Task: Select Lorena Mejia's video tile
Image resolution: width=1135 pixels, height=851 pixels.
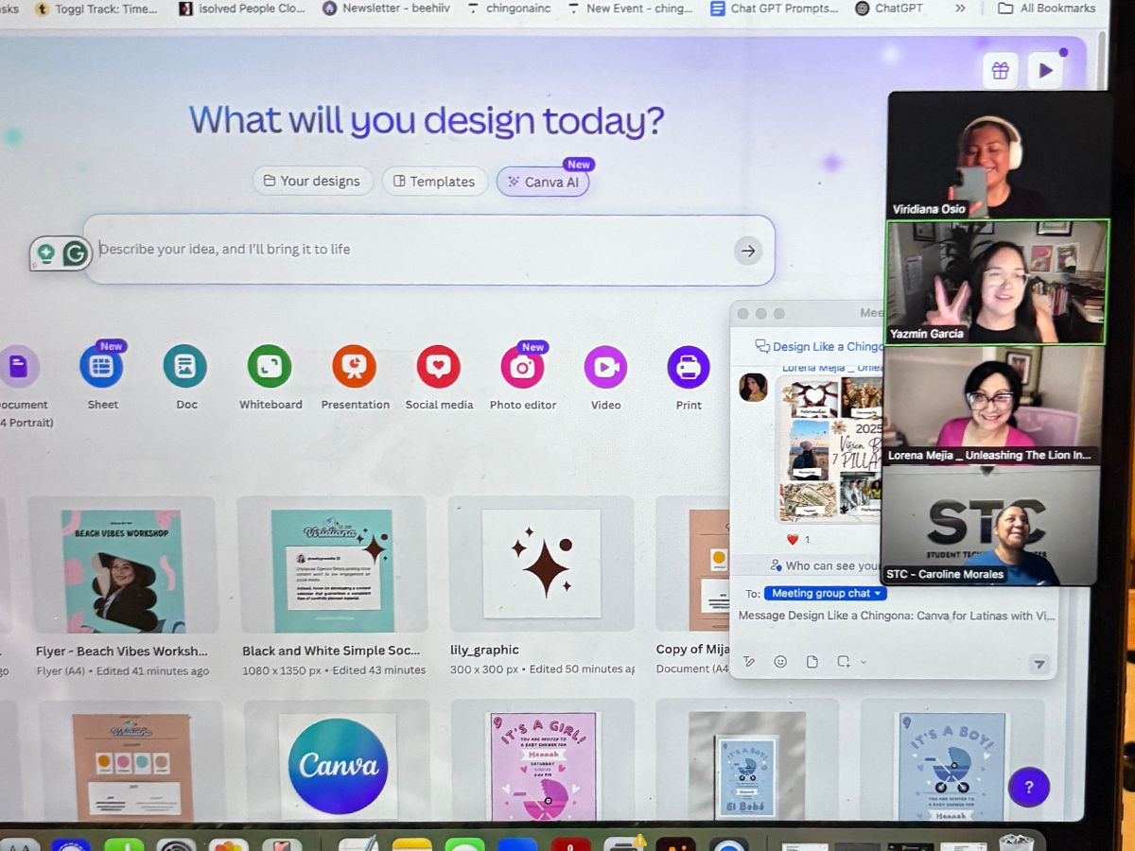Action: tap(991, 405)
